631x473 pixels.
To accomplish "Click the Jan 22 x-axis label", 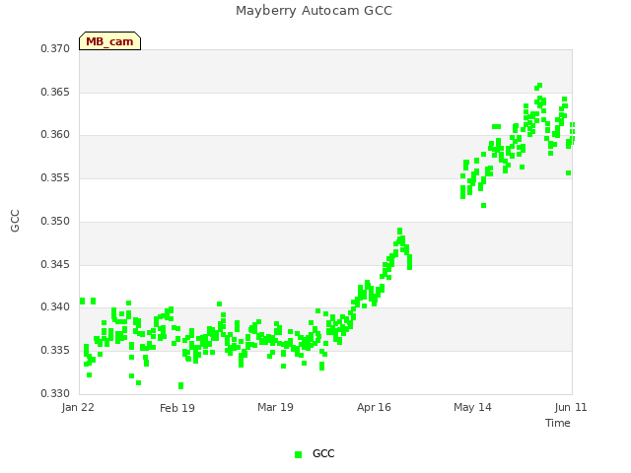I will (78, 407).
